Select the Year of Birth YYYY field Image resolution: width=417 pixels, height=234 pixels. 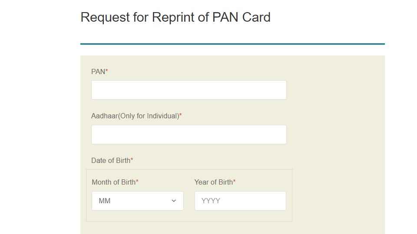pyautogui.click(x=240, y=201)
